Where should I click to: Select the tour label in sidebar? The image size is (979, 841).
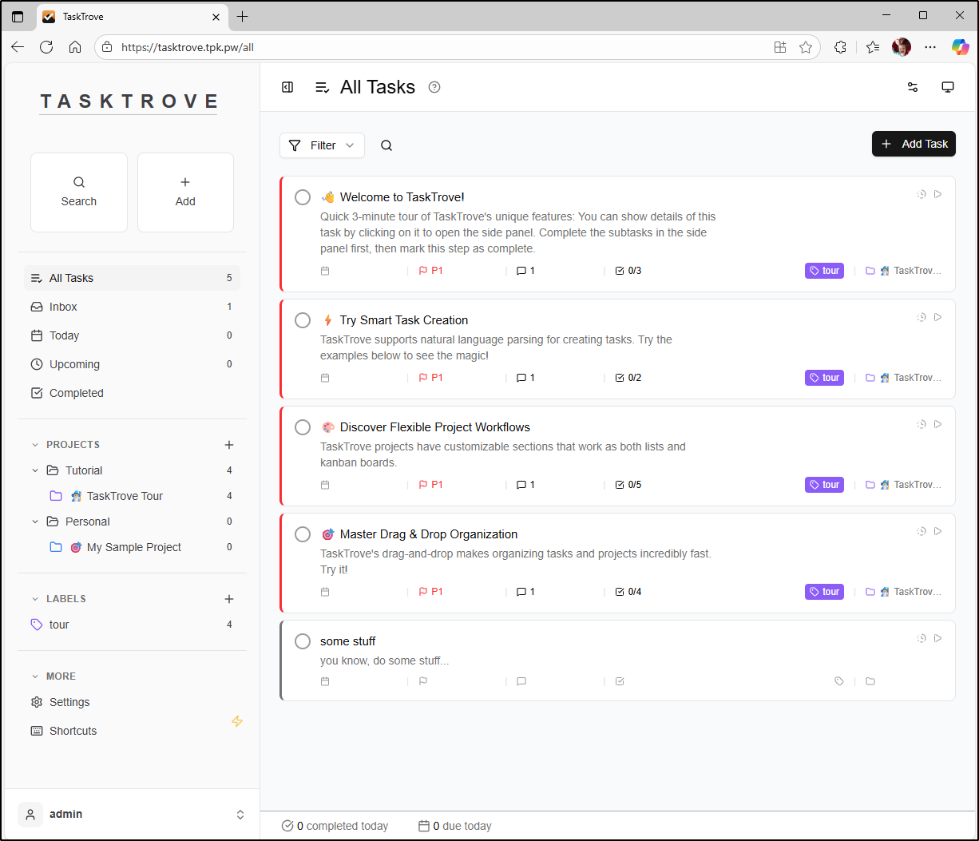(132, 625)
